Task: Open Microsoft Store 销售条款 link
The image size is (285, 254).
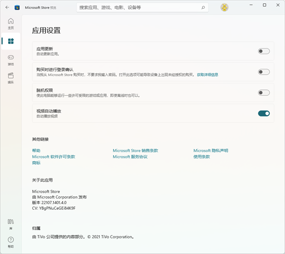Action: [135, 151]
